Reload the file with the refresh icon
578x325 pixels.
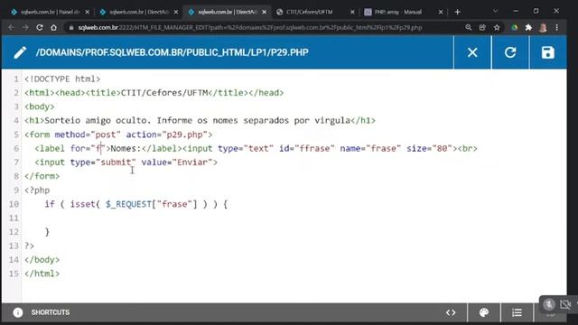click(x=510, y=52)
